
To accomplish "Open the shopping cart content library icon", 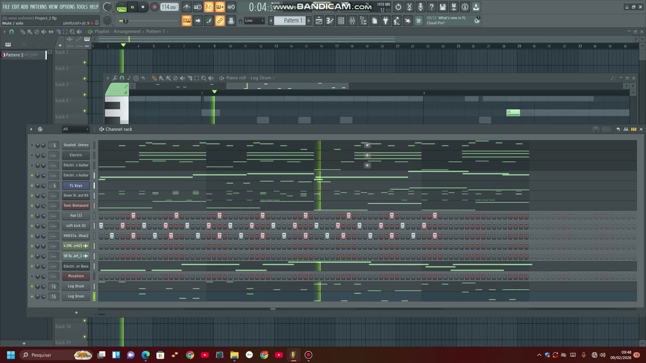I will 418,21.
